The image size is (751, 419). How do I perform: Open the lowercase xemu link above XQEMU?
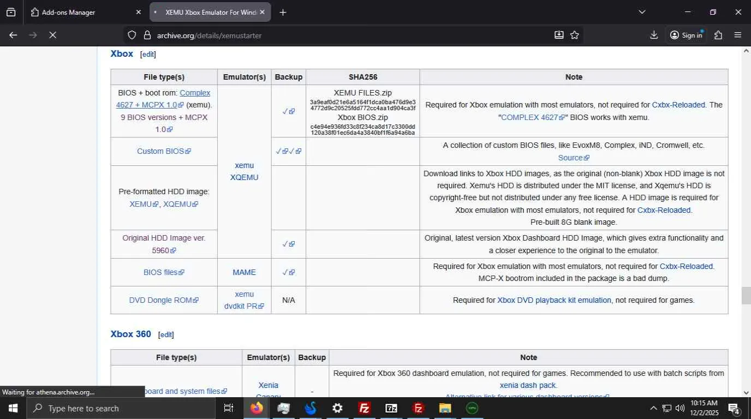(x=244, y=165)
